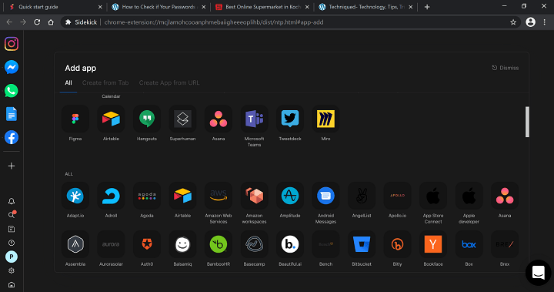Reload the current page
This screenshot has width=554, height=292.
[x=37, y=22]
